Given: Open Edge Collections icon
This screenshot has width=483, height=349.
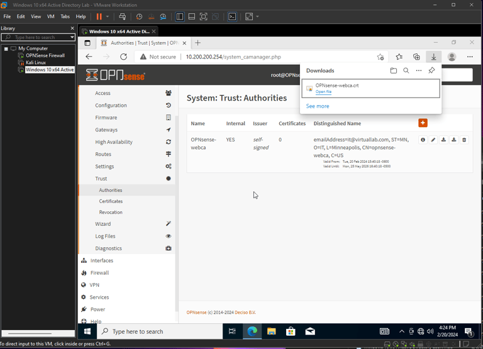Looking at the screenshot, I should click(x=416, y=57).
